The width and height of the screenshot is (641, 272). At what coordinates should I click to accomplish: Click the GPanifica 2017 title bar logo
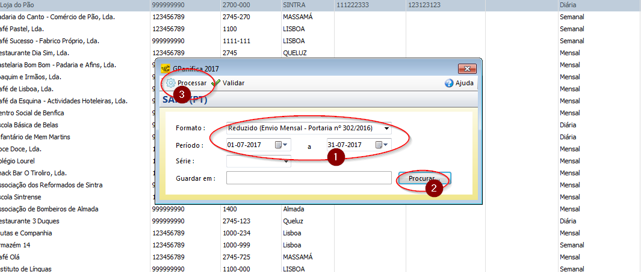(x=166, y=68)
